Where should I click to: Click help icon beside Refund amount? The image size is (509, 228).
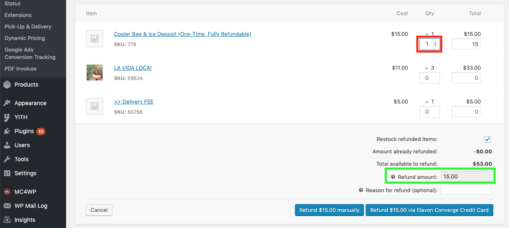coord(393,177)
